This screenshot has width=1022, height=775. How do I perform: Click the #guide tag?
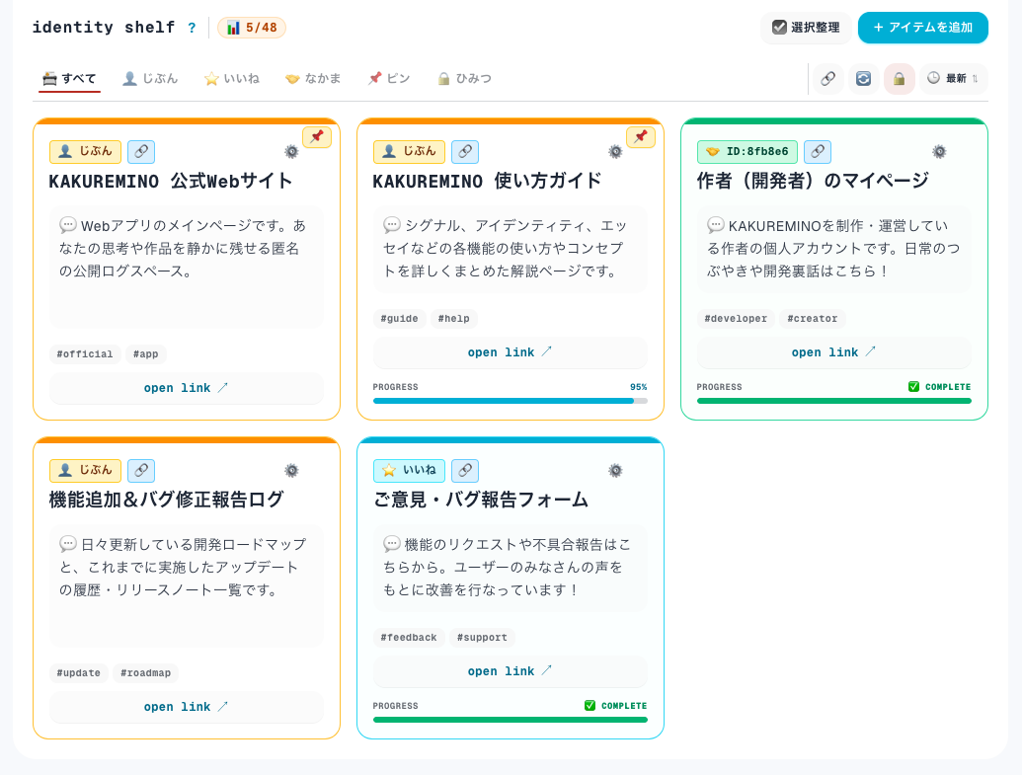[x=400, y=319]
